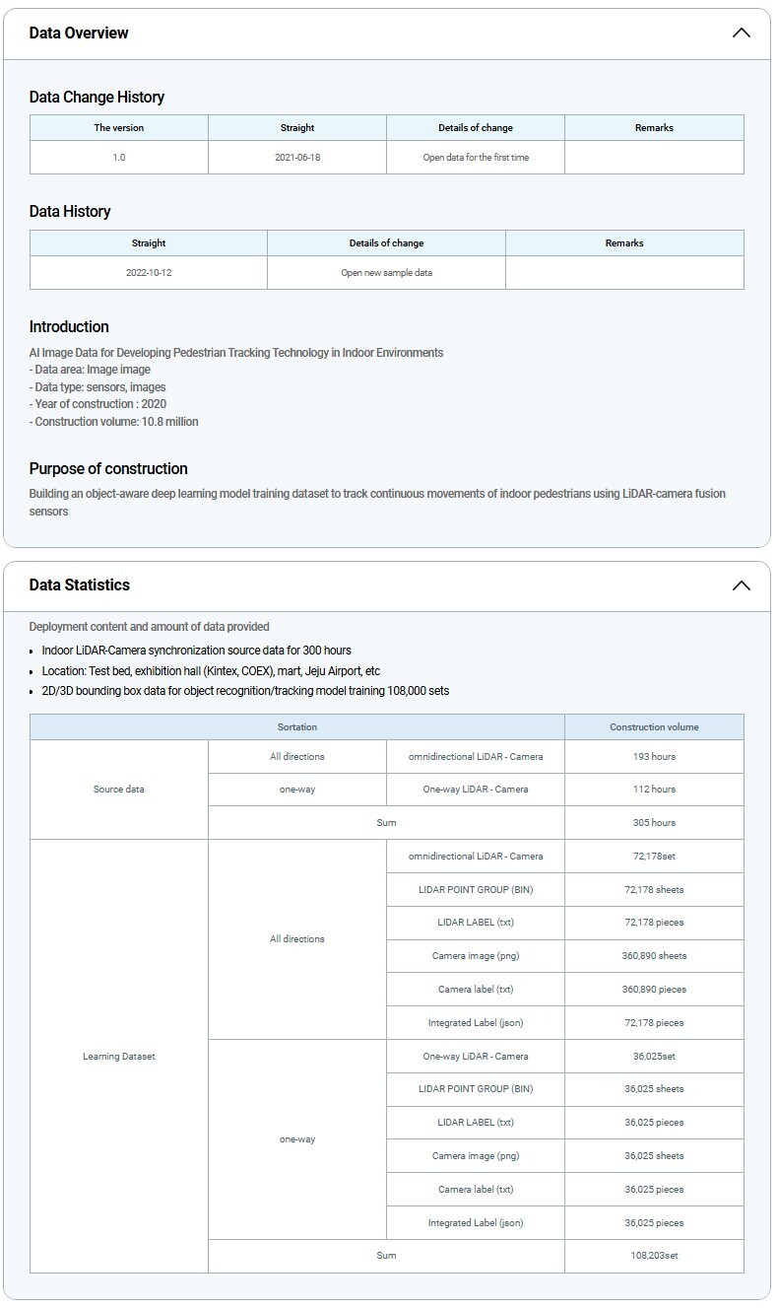Select the Learning Dataset row label
Image resolution: width=778 pixels, height=1308 pixels.
[x=118, y=1056]
